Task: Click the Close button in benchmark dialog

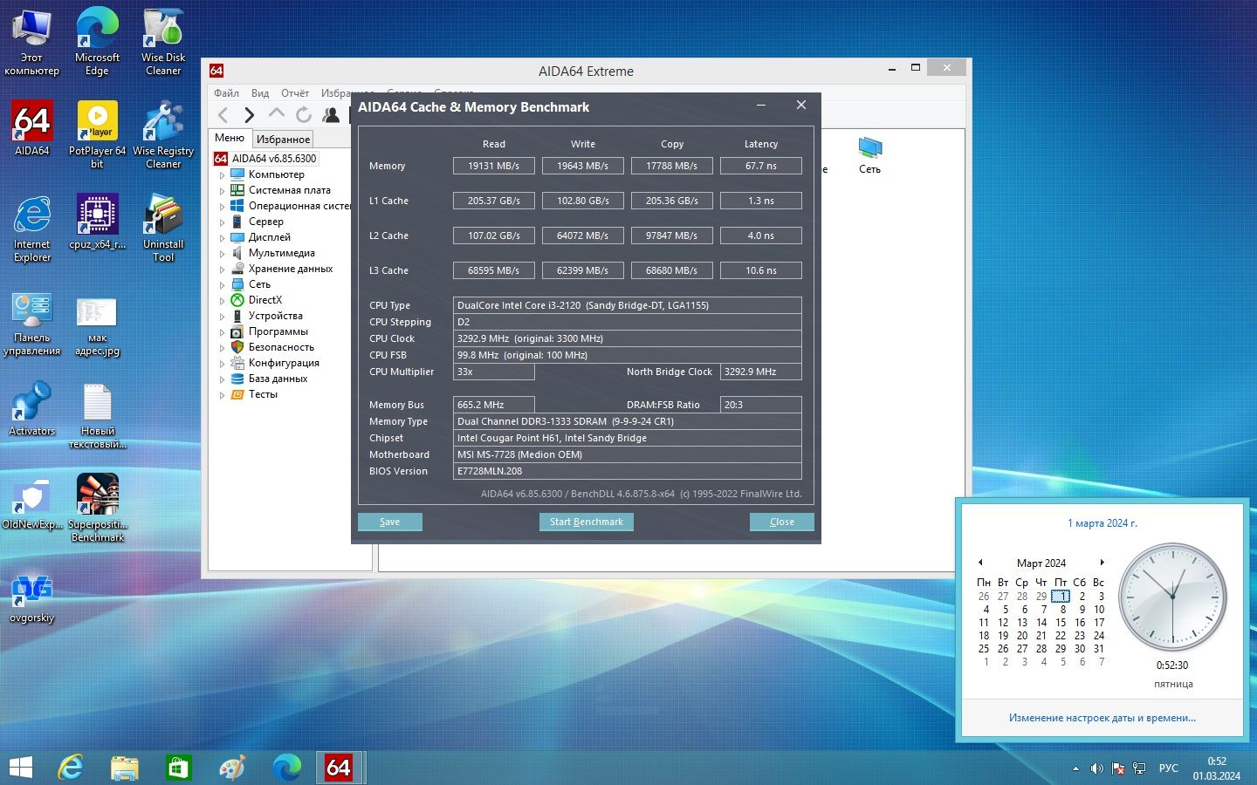Action: tap(782, 522)
